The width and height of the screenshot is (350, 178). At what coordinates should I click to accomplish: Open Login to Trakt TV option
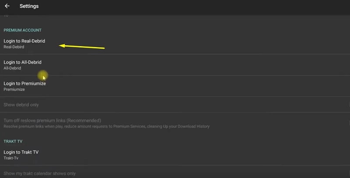(x=175, y=155)
